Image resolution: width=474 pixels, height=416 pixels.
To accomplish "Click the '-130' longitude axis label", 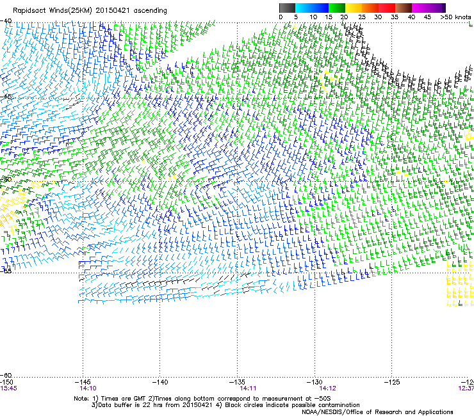I will [x=315, y=382].
